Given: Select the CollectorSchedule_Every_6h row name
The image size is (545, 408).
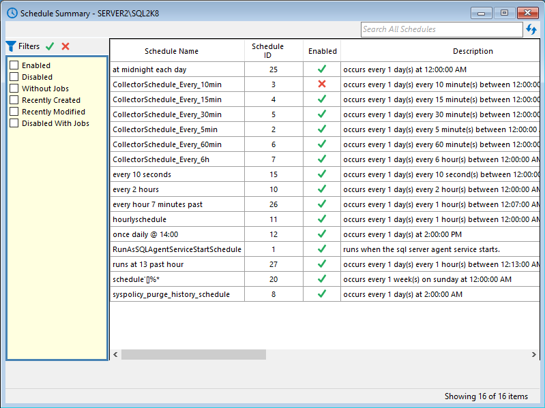Looking at the screenshot, I should pos(161,159).
